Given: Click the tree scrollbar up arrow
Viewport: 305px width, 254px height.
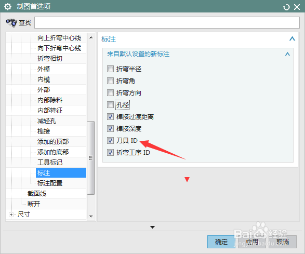Looking at the screenshot, I should coord(91,37).
